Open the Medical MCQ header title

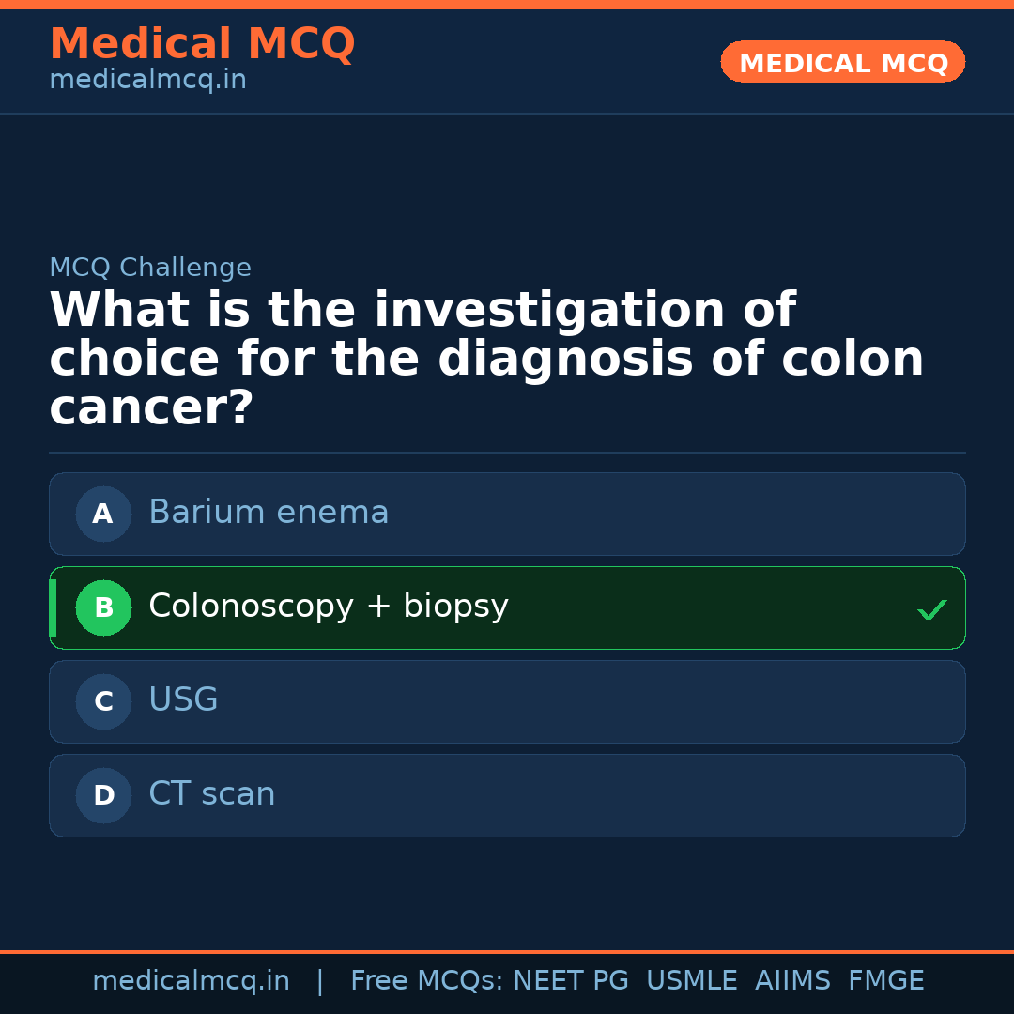(202, 44)
